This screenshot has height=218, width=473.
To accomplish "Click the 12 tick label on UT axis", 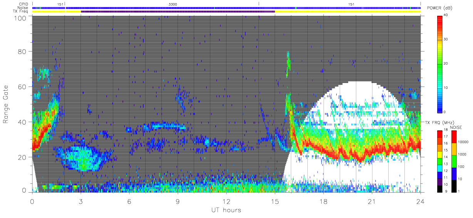I will (x=226, y=201).
